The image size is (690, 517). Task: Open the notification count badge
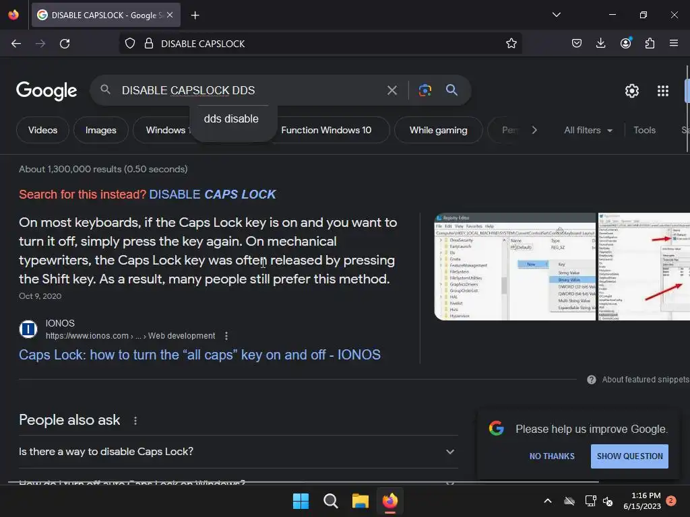672,501
